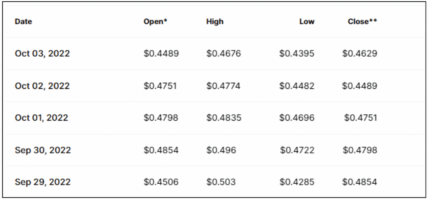The image size is (429, 200).
Task: Click the $0.503 high value
Action: pos(221,182)
